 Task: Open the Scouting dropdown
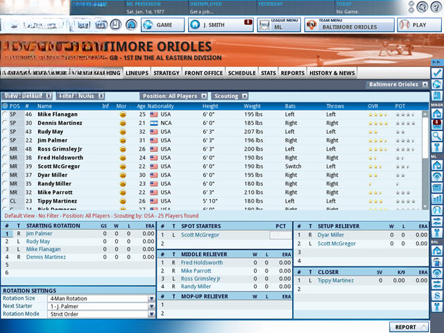(230, 96)
